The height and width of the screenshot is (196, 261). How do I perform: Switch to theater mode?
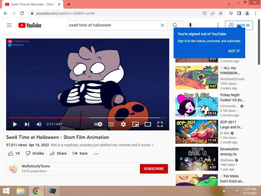(148, 124)
